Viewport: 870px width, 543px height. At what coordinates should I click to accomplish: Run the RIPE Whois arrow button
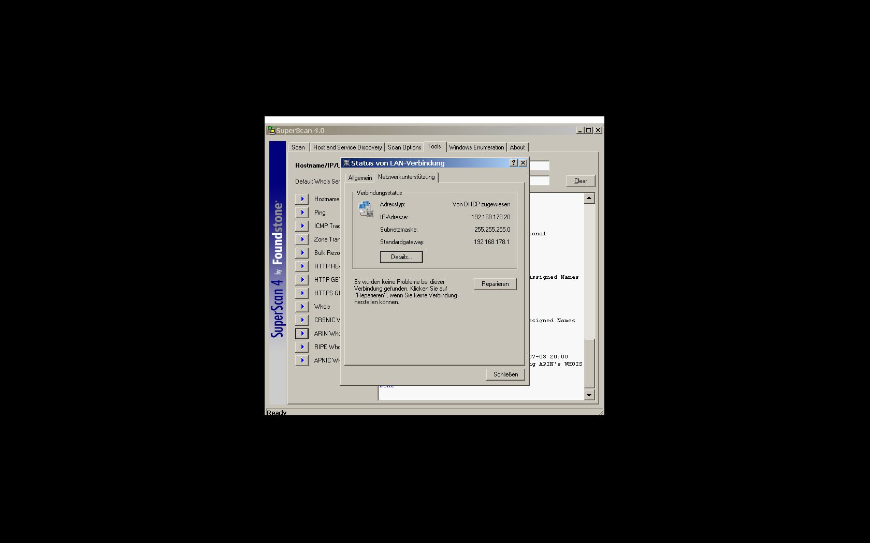(302, 347)
